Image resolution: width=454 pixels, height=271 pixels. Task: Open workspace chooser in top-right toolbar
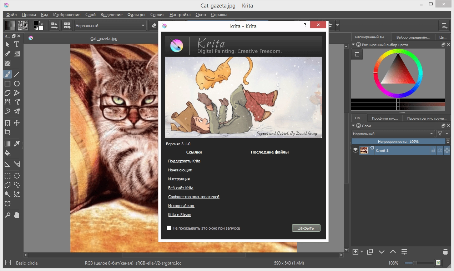[x=444, y=25]
